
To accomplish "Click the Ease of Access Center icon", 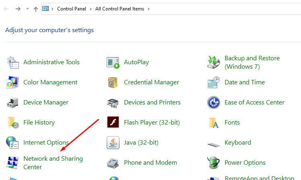I will click(213, 102).
